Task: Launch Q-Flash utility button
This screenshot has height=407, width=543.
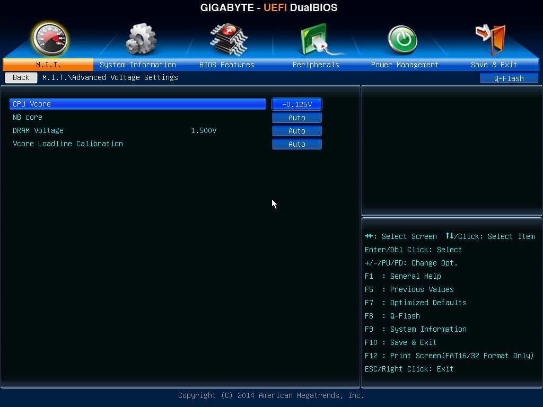Action: pos(509,78)
